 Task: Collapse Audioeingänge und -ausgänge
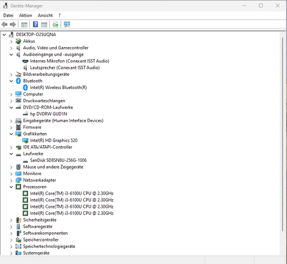(11, 55)
